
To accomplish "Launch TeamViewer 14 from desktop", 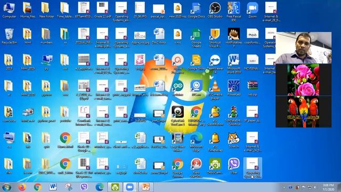I will pos(215,63).
